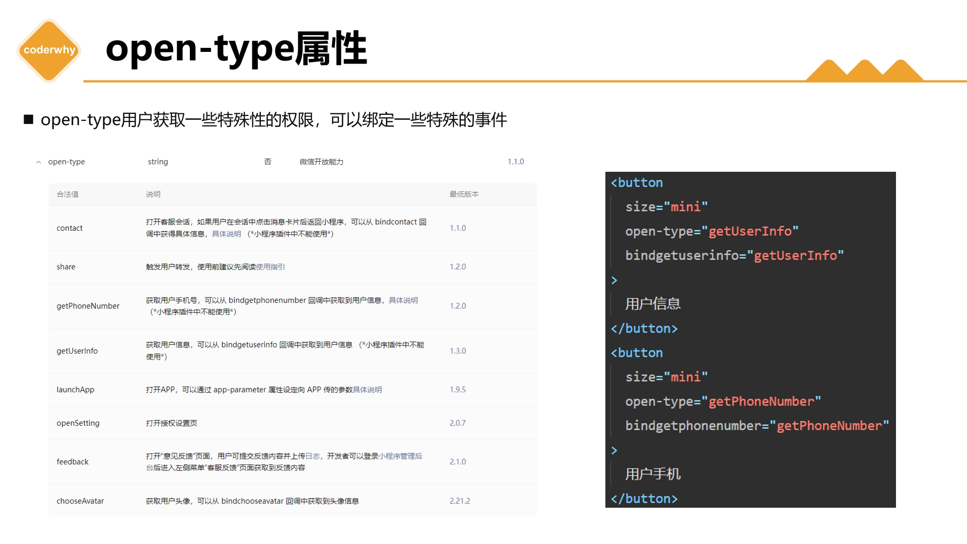
Task: Click bindgetuserinfo="getUserInfo" code line
Action: [734, 255]
